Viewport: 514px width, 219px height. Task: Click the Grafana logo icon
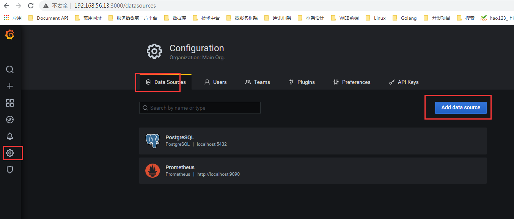pyautogui.click(x=10, y=35)
